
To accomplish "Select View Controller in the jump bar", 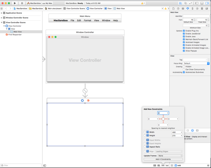I will tap(97, 8).
